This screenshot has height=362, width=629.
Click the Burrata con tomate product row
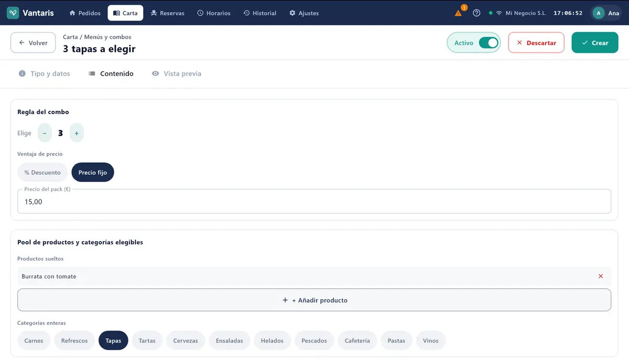tap(314, 276)
